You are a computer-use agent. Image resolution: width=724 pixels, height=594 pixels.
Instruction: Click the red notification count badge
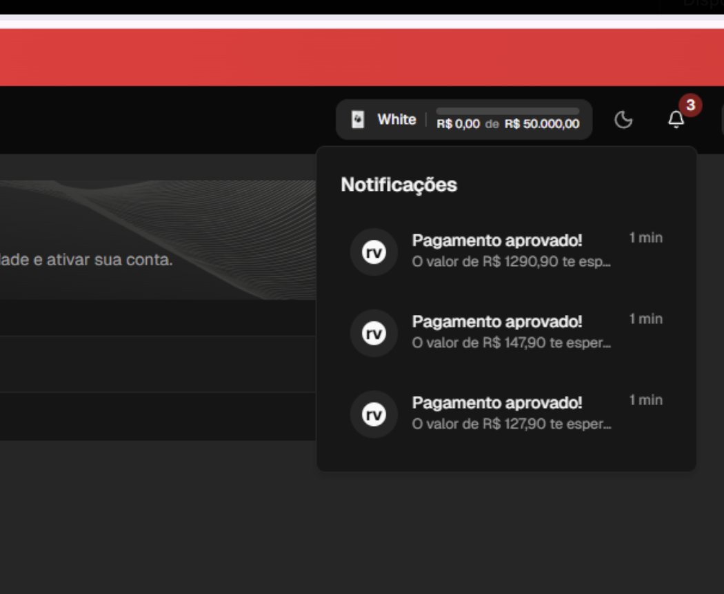click(690, 105)
